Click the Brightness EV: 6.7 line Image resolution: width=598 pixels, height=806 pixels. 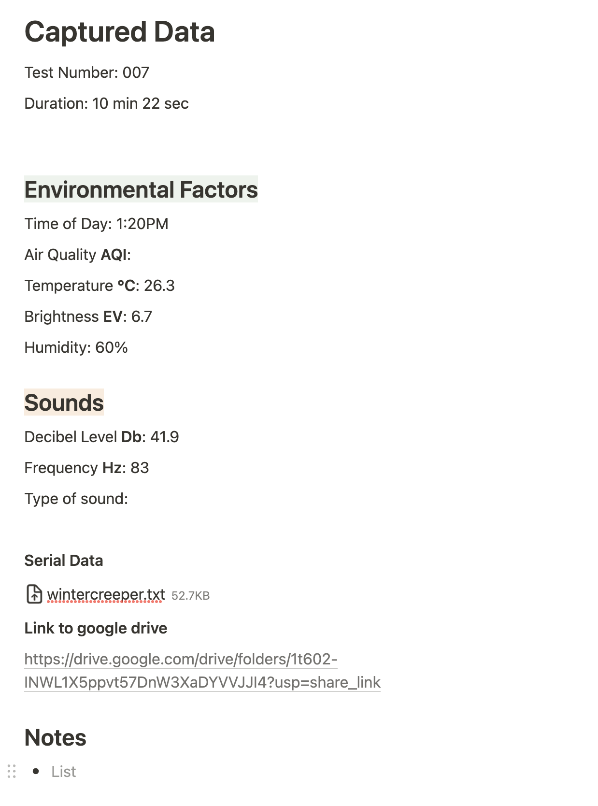pos(88,317)
